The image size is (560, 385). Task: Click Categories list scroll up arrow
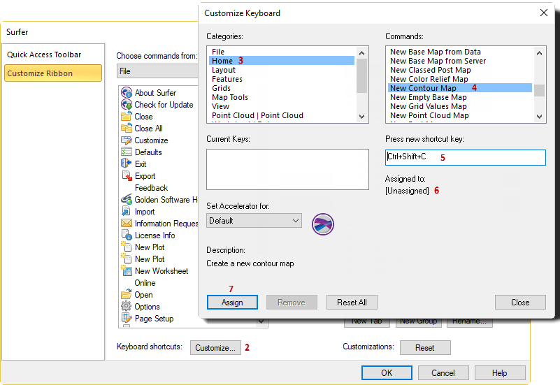(x=361, y=53)
